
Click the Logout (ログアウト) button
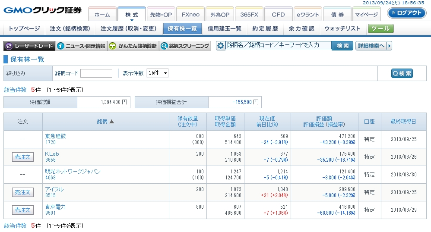click(406, 13)
